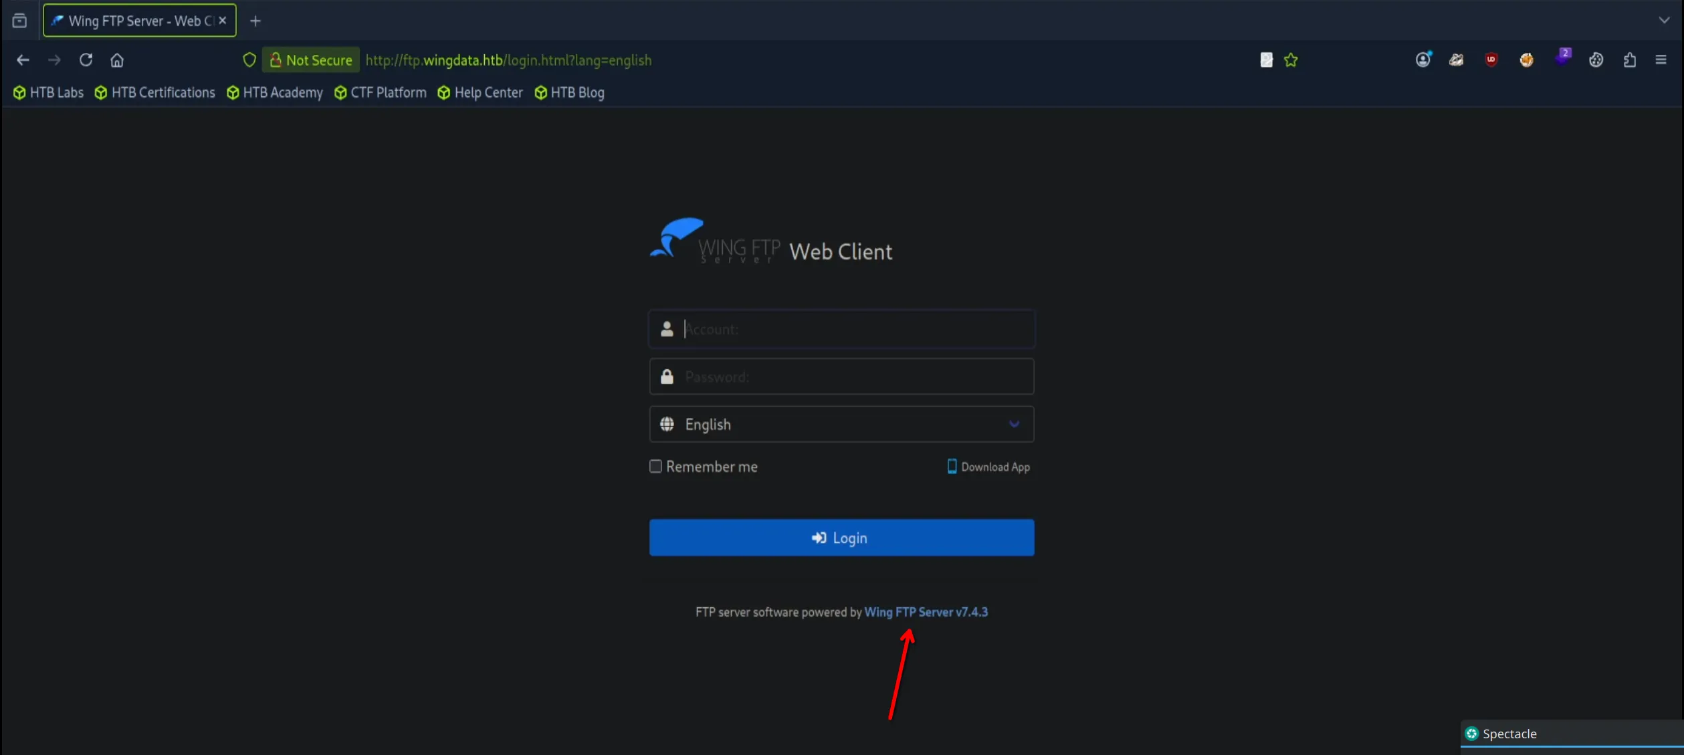
Task: Click the recent tabs view icon at top left
Action: (x=19, y=21)
